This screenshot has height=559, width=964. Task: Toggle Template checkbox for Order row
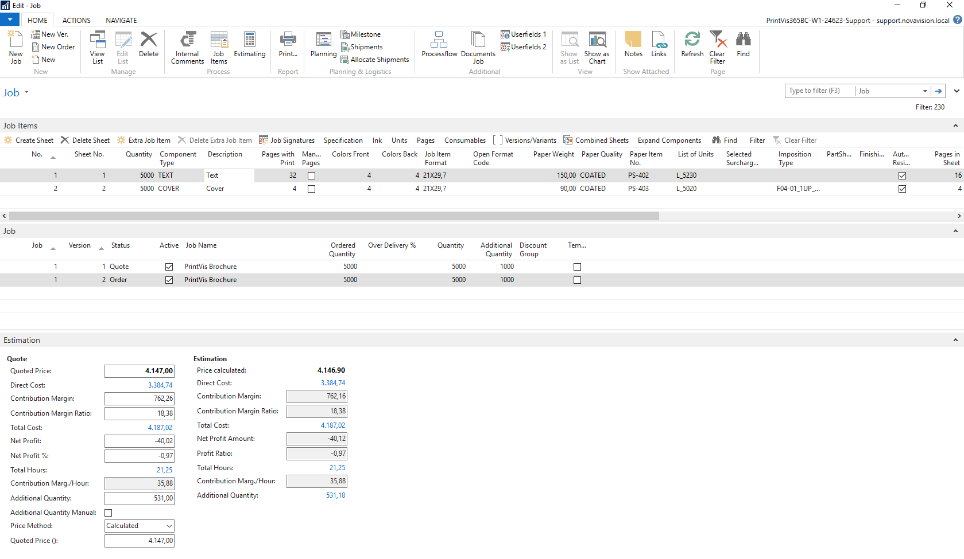click(577, 280)
